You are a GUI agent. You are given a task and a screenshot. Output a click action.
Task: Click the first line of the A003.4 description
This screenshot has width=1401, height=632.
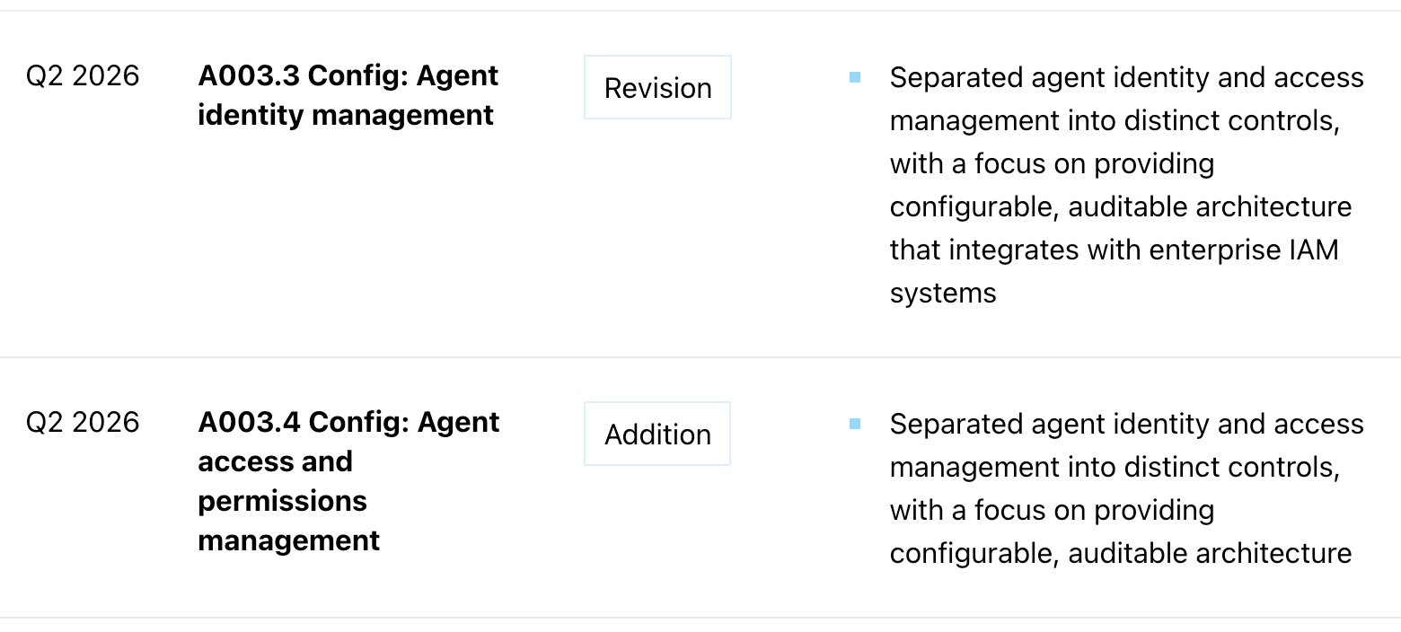click(1126, 424)
